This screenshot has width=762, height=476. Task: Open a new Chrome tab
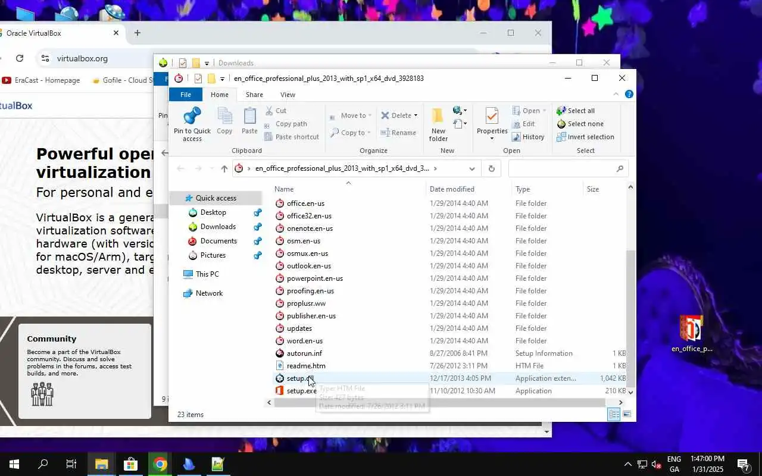pyautogui.click(x=138, y=33)
